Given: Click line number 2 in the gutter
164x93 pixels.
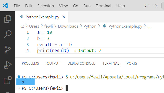Looking at the screenshot, I should pyautogui.click(x=28, y=39).
